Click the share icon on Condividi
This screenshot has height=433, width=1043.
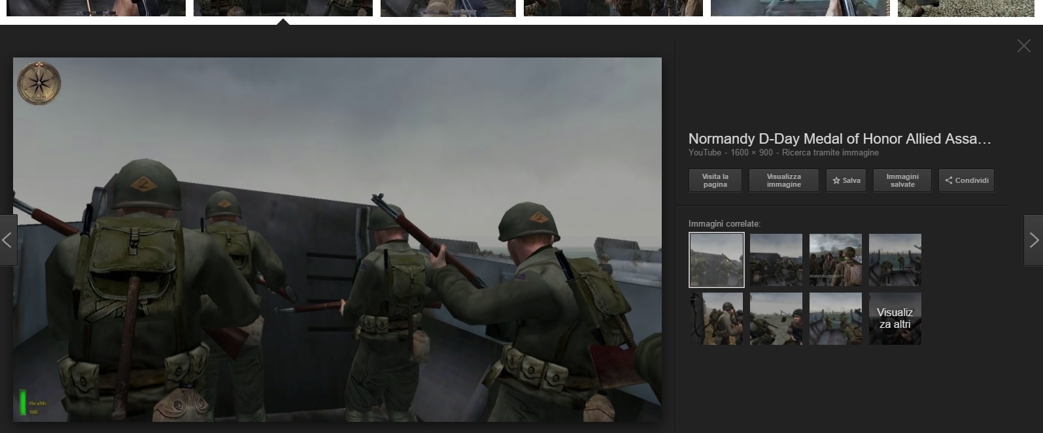click(x=948, y=181)
